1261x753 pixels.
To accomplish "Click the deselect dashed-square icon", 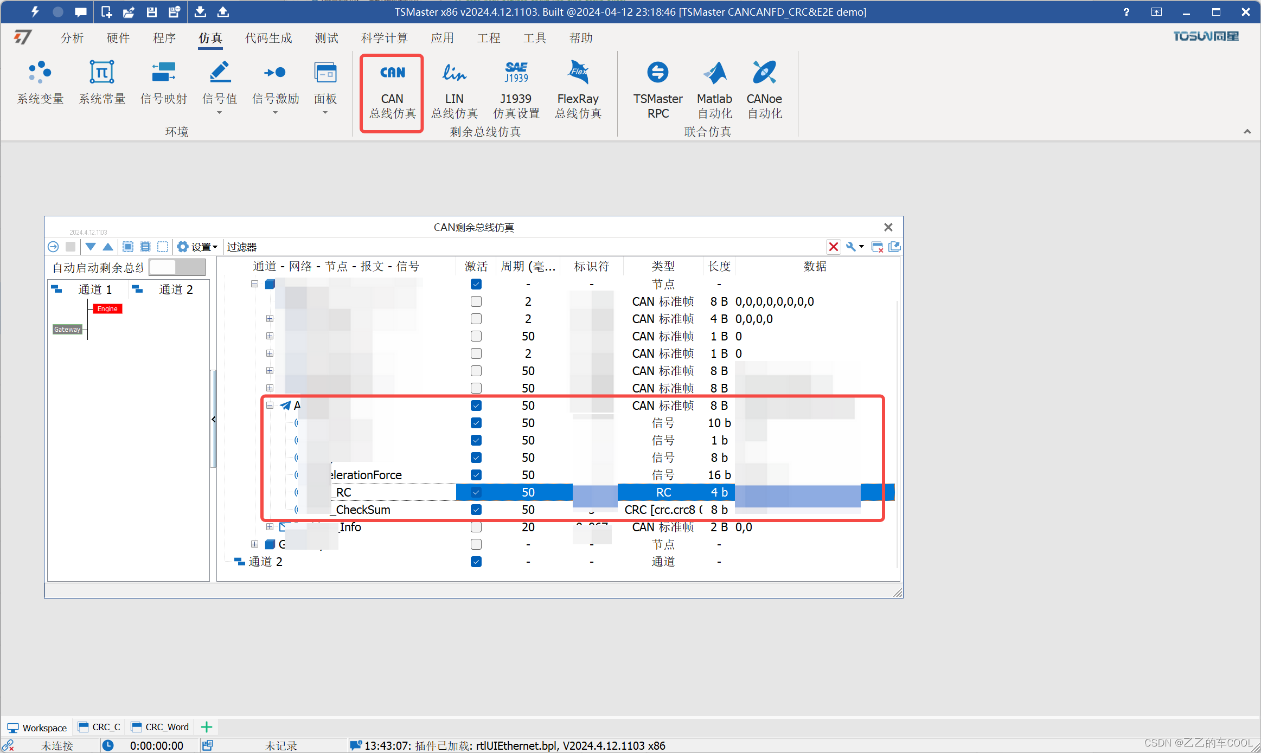I will pos(163,247).
